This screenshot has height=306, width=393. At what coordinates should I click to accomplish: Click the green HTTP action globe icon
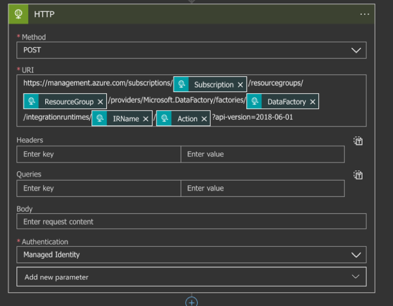click(18, 14)
